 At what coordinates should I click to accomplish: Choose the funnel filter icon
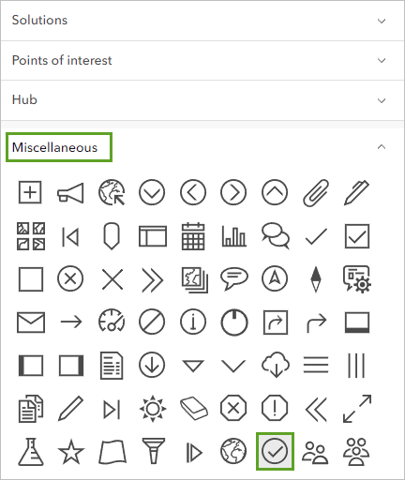pyautogui.click(x=153, y=451)
